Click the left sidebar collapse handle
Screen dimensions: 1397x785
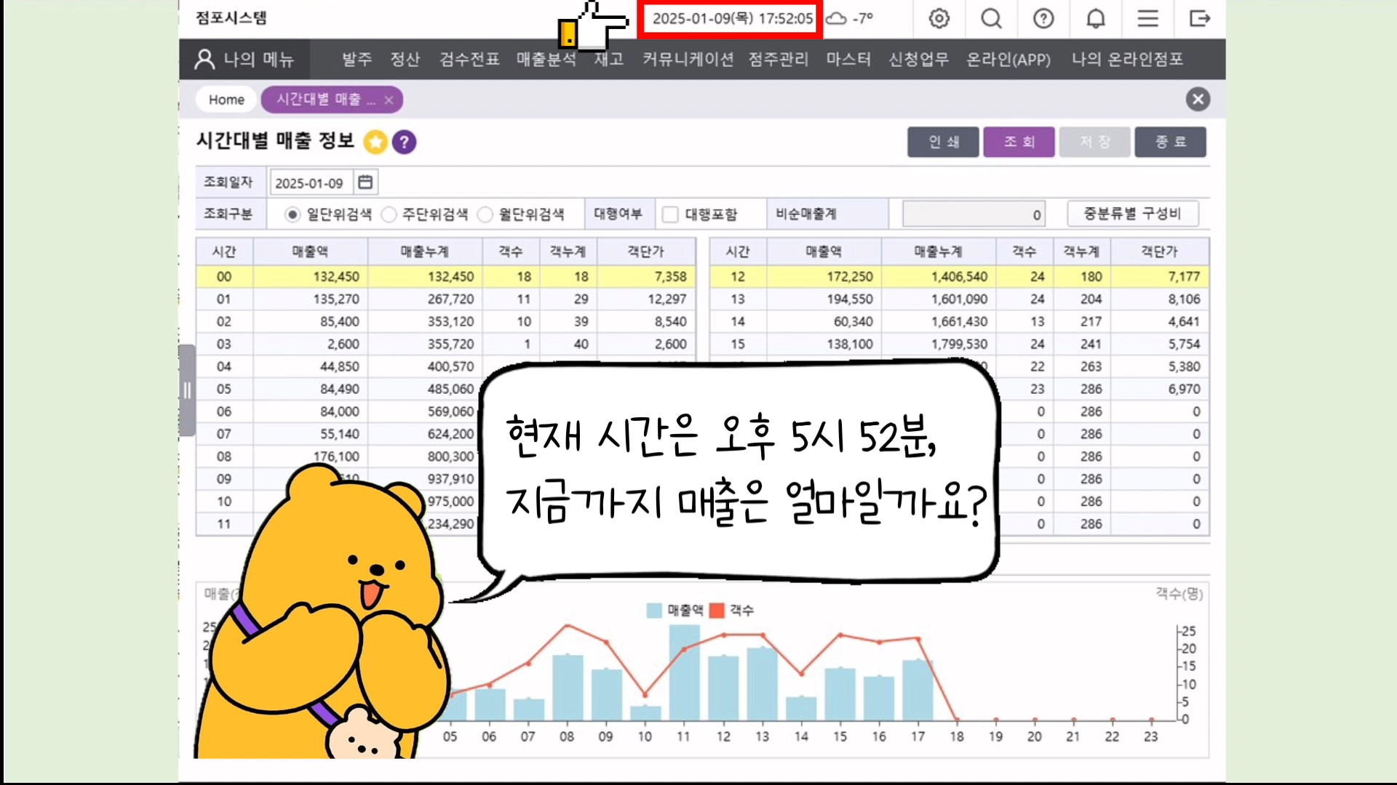pyautogui.click(x=187, y=390)
